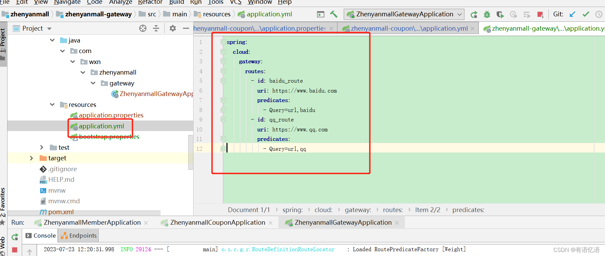Viewport: 605px width, 256px height.
Task: Hide the Project tool window
Action: (x=186, y=28)
